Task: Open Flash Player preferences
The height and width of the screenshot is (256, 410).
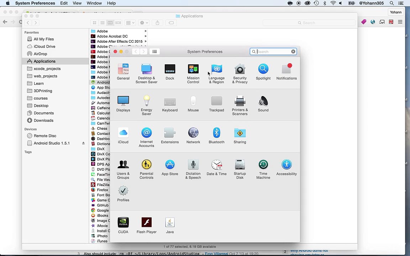Action: [146, 225]
